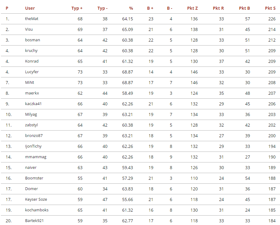Viewport: 280px width, 225px height.
Task: Sort by Pkt R column header
Action: click(x=218, y=8)
